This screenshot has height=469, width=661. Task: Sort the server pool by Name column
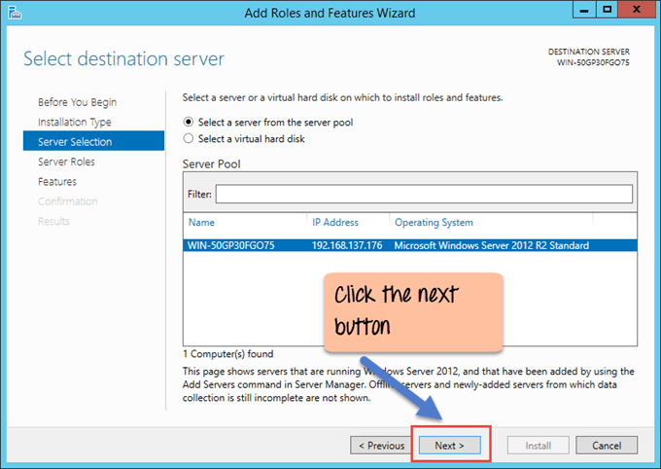(x=201, y=222)
